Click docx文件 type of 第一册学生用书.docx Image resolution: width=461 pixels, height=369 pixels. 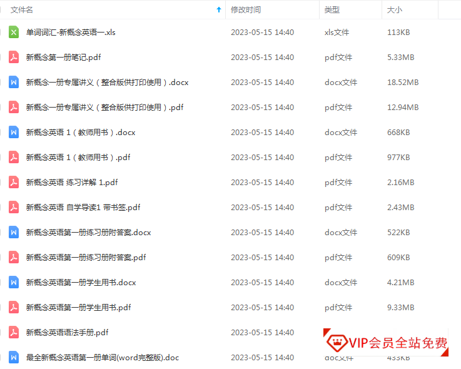click(341, 282)
